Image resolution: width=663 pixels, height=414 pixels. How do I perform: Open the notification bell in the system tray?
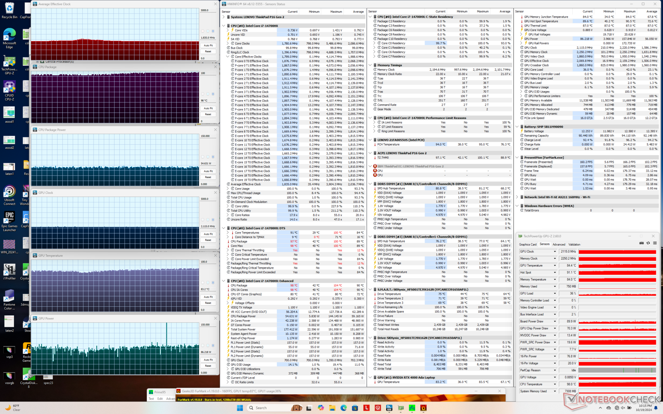coord(656,408)
